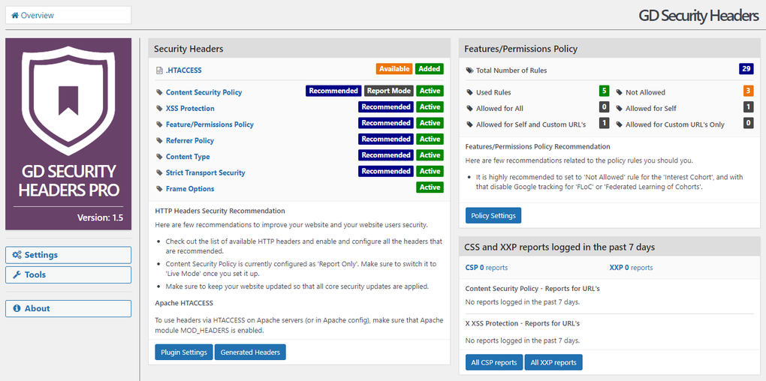Click the gears icon next to Settings
This screenshot has height=381, width=766.
(17, 255)
